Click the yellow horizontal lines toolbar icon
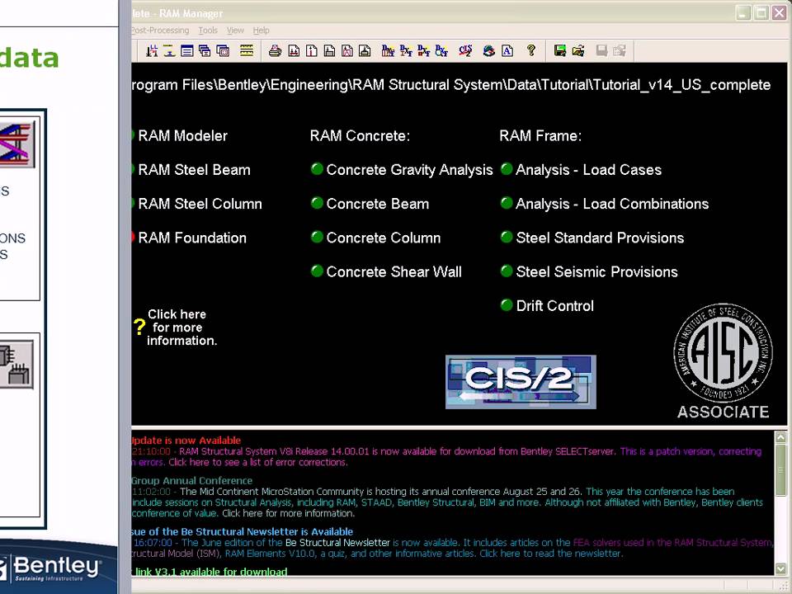 point(247,50)
